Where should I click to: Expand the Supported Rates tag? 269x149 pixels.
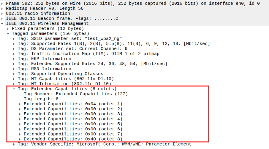(x=14, y=44)
